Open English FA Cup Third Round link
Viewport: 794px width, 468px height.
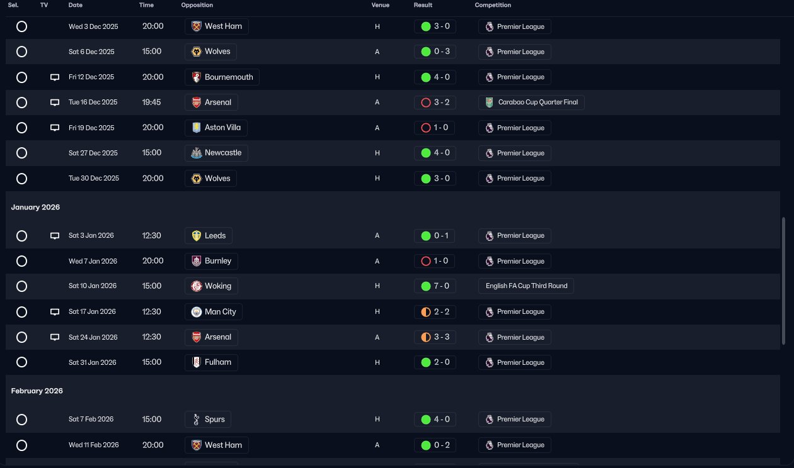tap(526, 286)
